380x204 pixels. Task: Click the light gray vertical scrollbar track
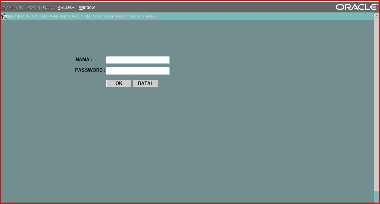tap(376, 107)
